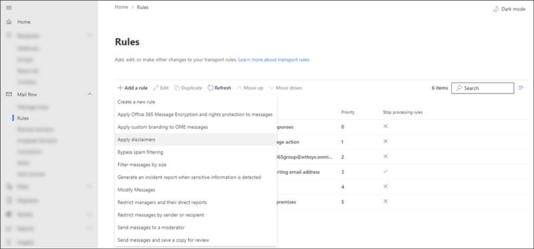Click the magnifier icon in Search box

click(459, 88)
